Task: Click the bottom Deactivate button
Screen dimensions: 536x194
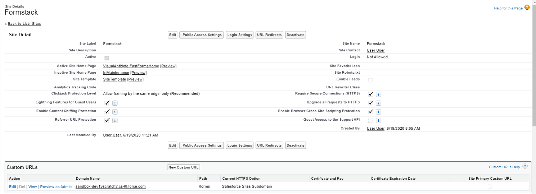Action: [296, 145]
